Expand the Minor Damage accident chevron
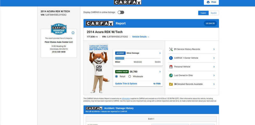 point(160,53)
